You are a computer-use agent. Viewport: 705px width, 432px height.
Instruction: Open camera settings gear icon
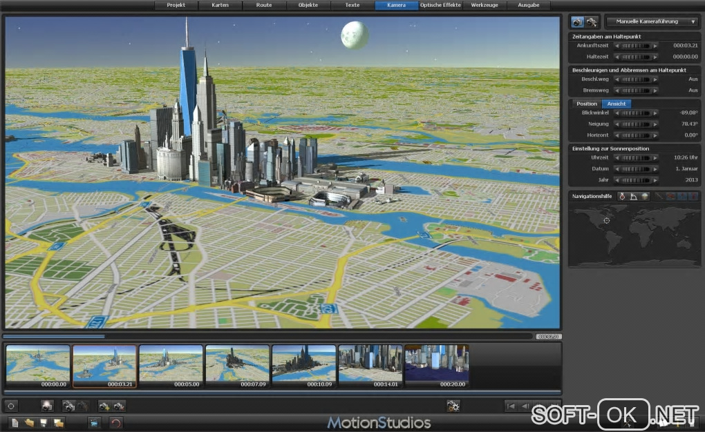pos(453,406)
